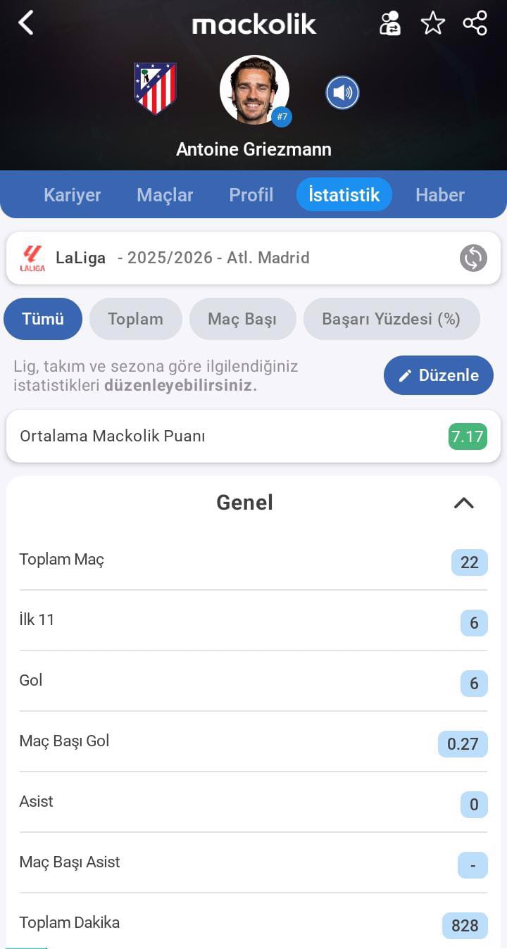Image resolution: width=507 pixels, height=949 pixels.
Task: Open the Profil tab
Action: click(x=251, y=195)
